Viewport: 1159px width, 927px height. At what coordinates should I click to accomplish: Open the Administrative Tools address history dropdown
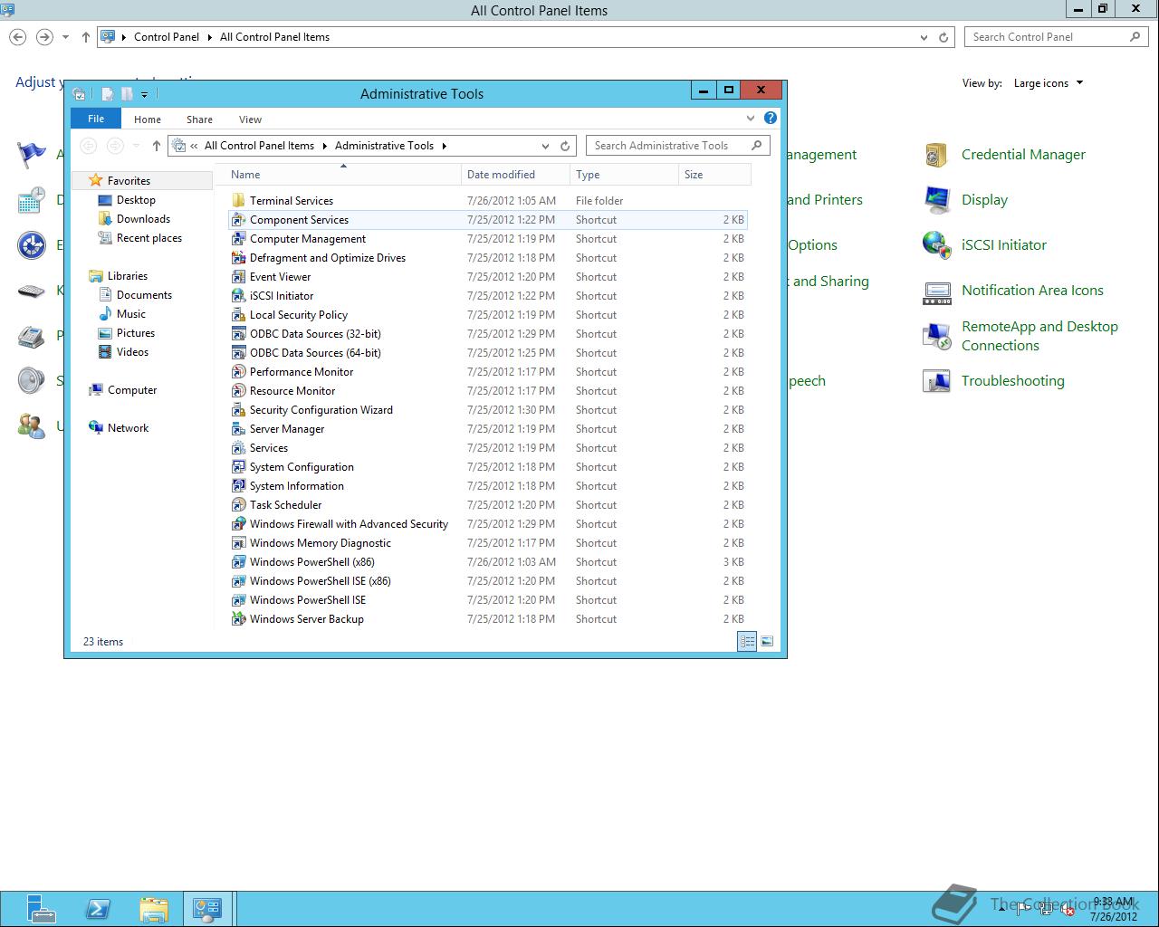coord(545,146)
